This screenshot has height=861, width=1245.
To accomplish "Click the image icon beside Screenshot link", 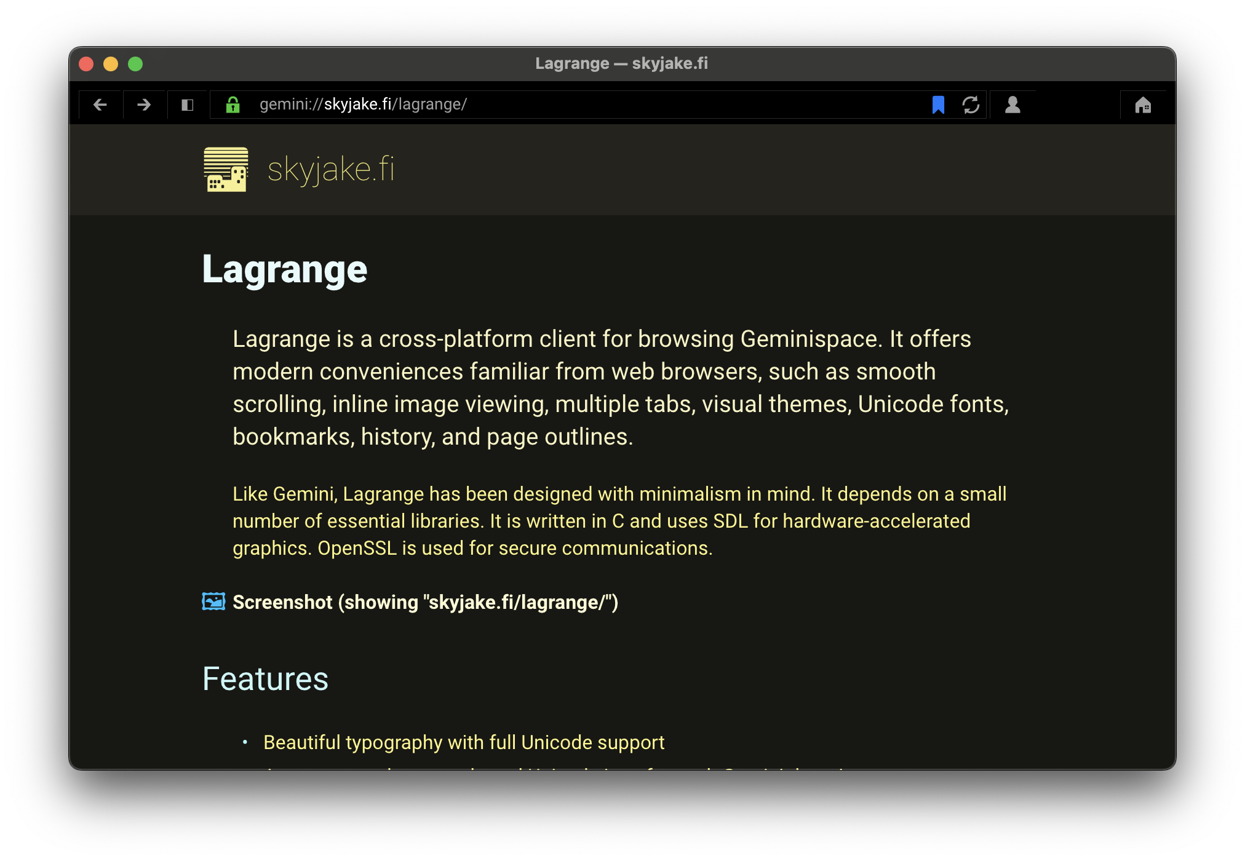I will pos(213,601).
